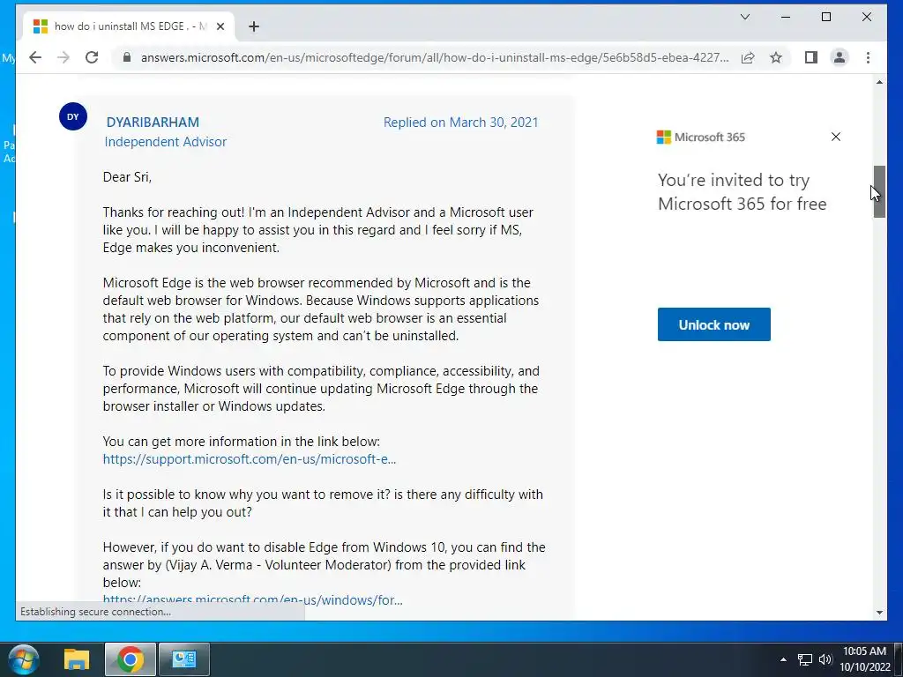Click the forward navigation arrow

tap(63, 57)
